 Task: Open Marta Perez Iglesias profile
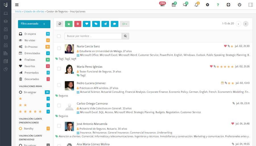coord(90,67)
